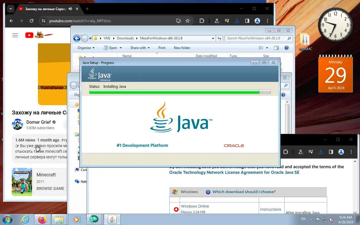360x225 pixels.
Task: Focus the Search MesaForWindows-x64-20.1.8 field
Action: point(258,38)
